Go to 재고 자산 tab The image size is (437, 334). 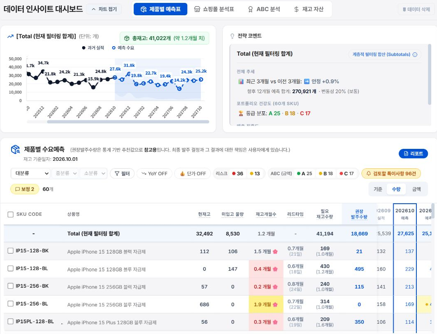coord(309,9)
